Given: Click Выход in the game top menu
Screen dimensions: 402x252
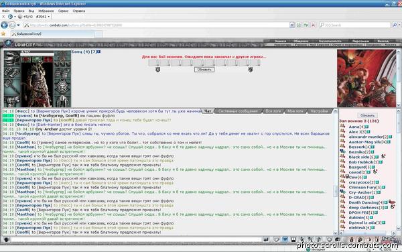Looking at the screenshot, I should tap(383, 41).
